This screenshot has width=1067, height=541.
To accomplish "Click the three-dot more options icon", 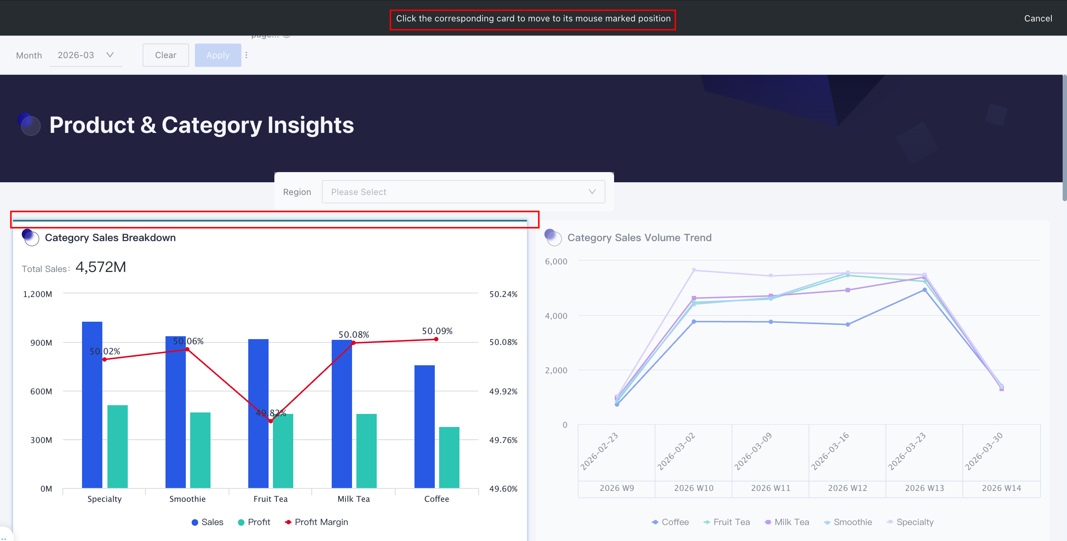I will [x=246, y=55].
